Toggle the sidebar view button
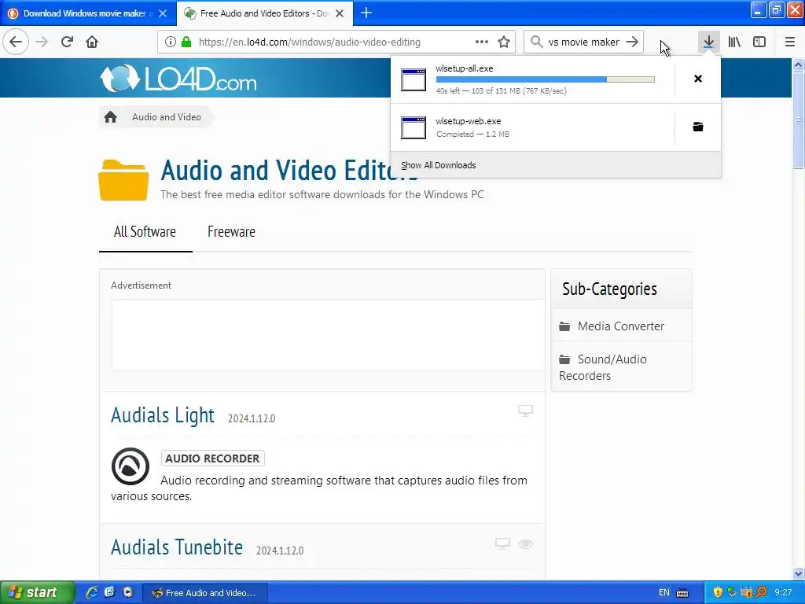Screen dimensions: 805x604 (x=759, y=42)
